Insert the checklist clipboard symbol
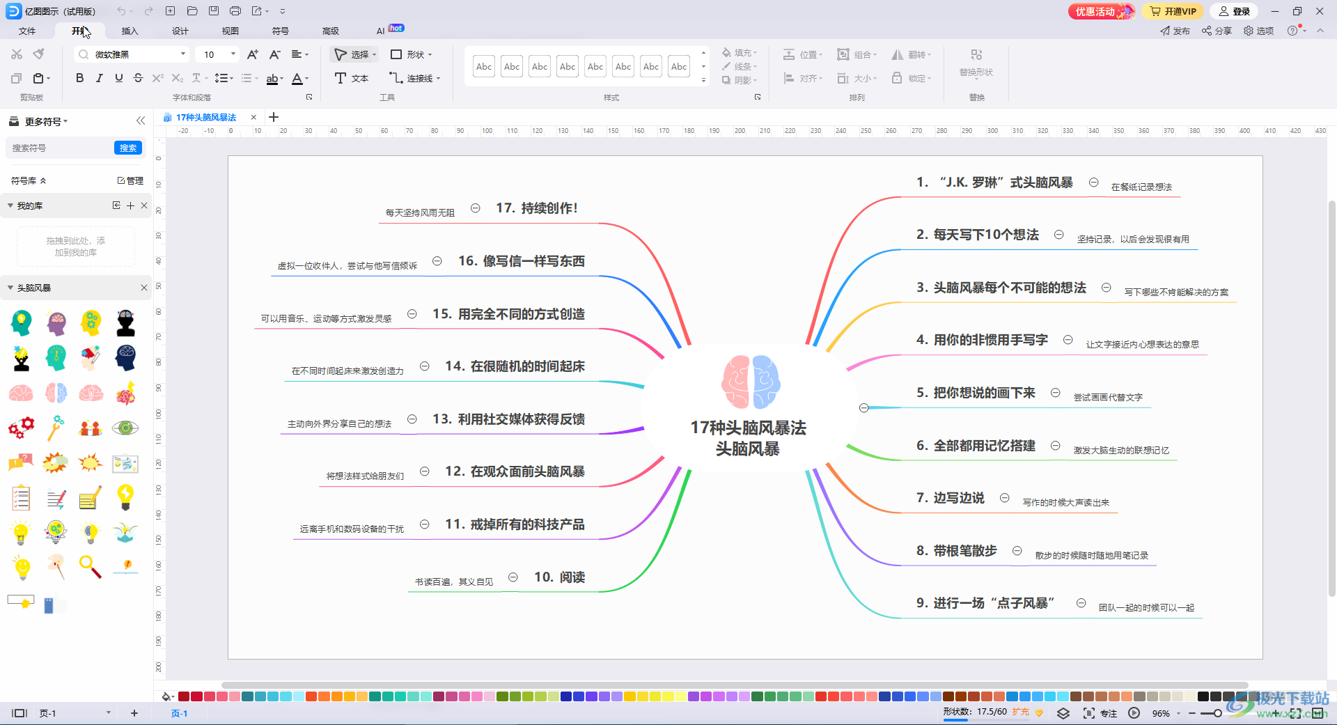Image resolution: width=1337 pixels, height=725 pixels. [x=21, y=497]
